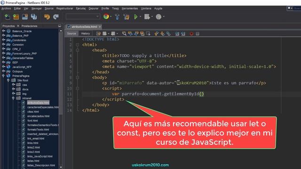Click the New File toolbar icon

[x=8, y=17]
